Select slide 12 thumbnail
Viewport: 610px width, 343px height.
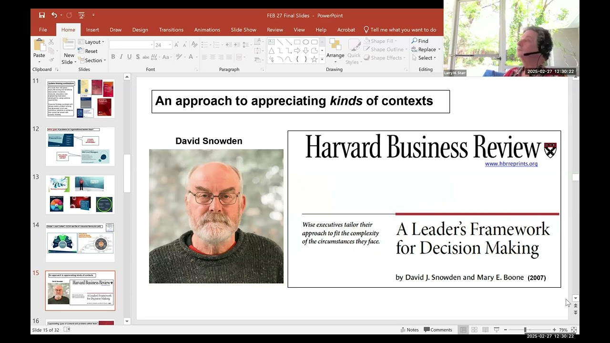(80, 146)
